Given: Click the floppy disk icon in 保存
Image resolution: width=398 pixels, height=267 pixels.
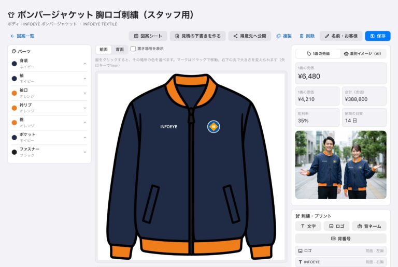Looking at the screenshot, I should tap(373, 36).
